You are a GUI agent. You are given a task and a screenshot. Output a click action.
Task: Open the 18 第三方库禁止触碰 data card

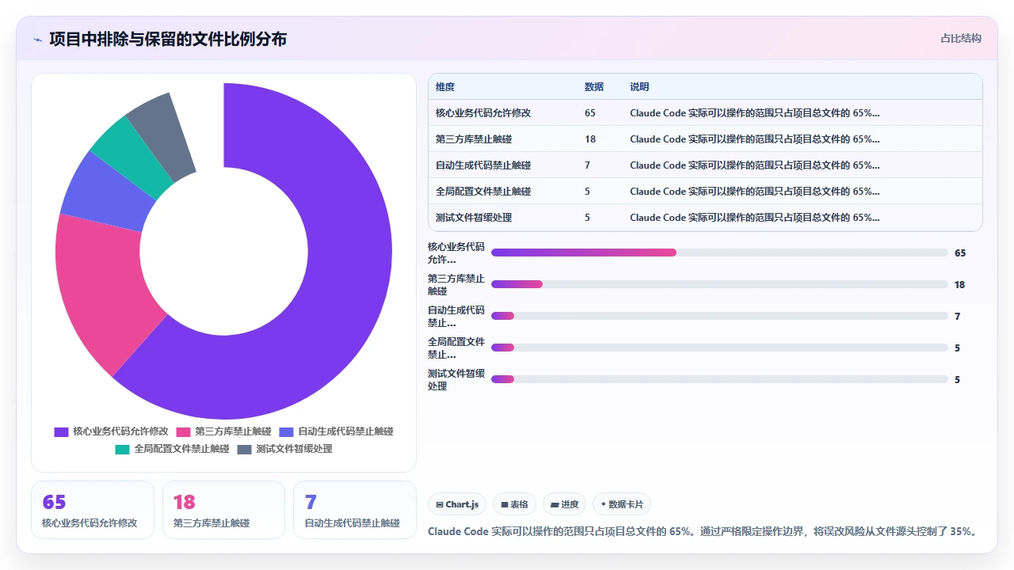pyautogui.click(x=223, y=510)
